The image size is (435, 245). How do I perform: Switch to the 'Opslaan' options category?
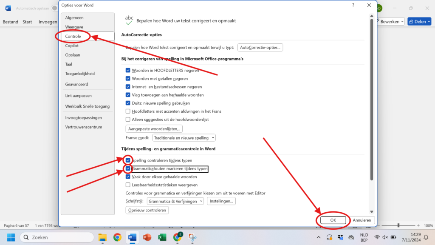(73, 55)
